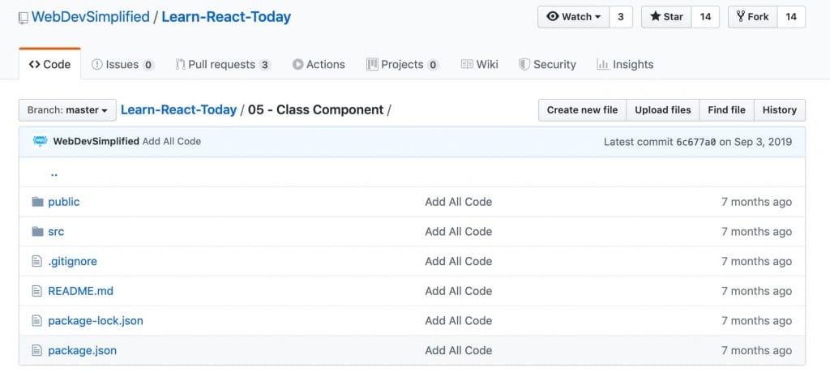Screen dimensions: 830x372
Task: Switch to the Issues tab
Action: (x=123, y=65)
